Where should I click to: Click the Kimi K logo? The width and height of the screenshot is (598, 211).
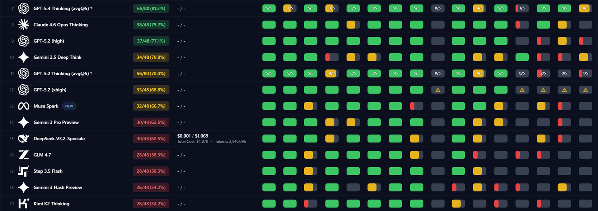tap(23, 203)
